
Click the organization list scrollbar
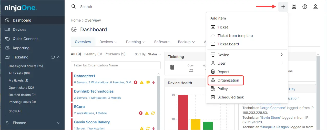click(x=159, y=103)
